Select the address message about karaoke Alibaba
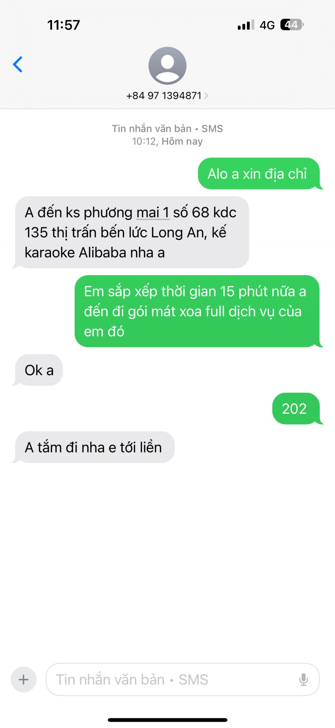Image resolution: width=335 pixels, height=728 pixels. 132,232
